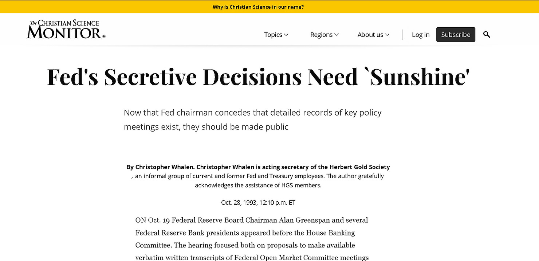Image resolution: width=539 pixels, height=261 pixels.
Task: Click the article timestamp text
Action: (x=258, y=203)
